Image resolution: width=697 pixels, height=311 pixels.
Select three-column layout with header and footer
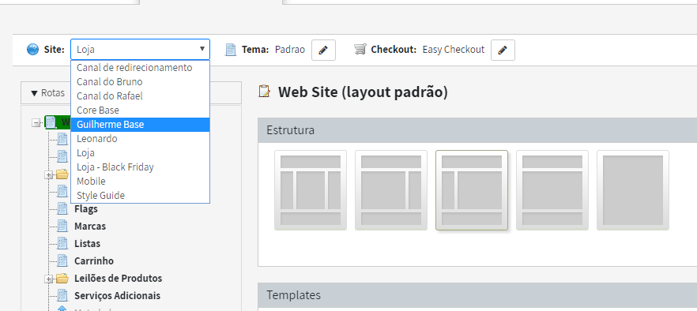[311, 190]
